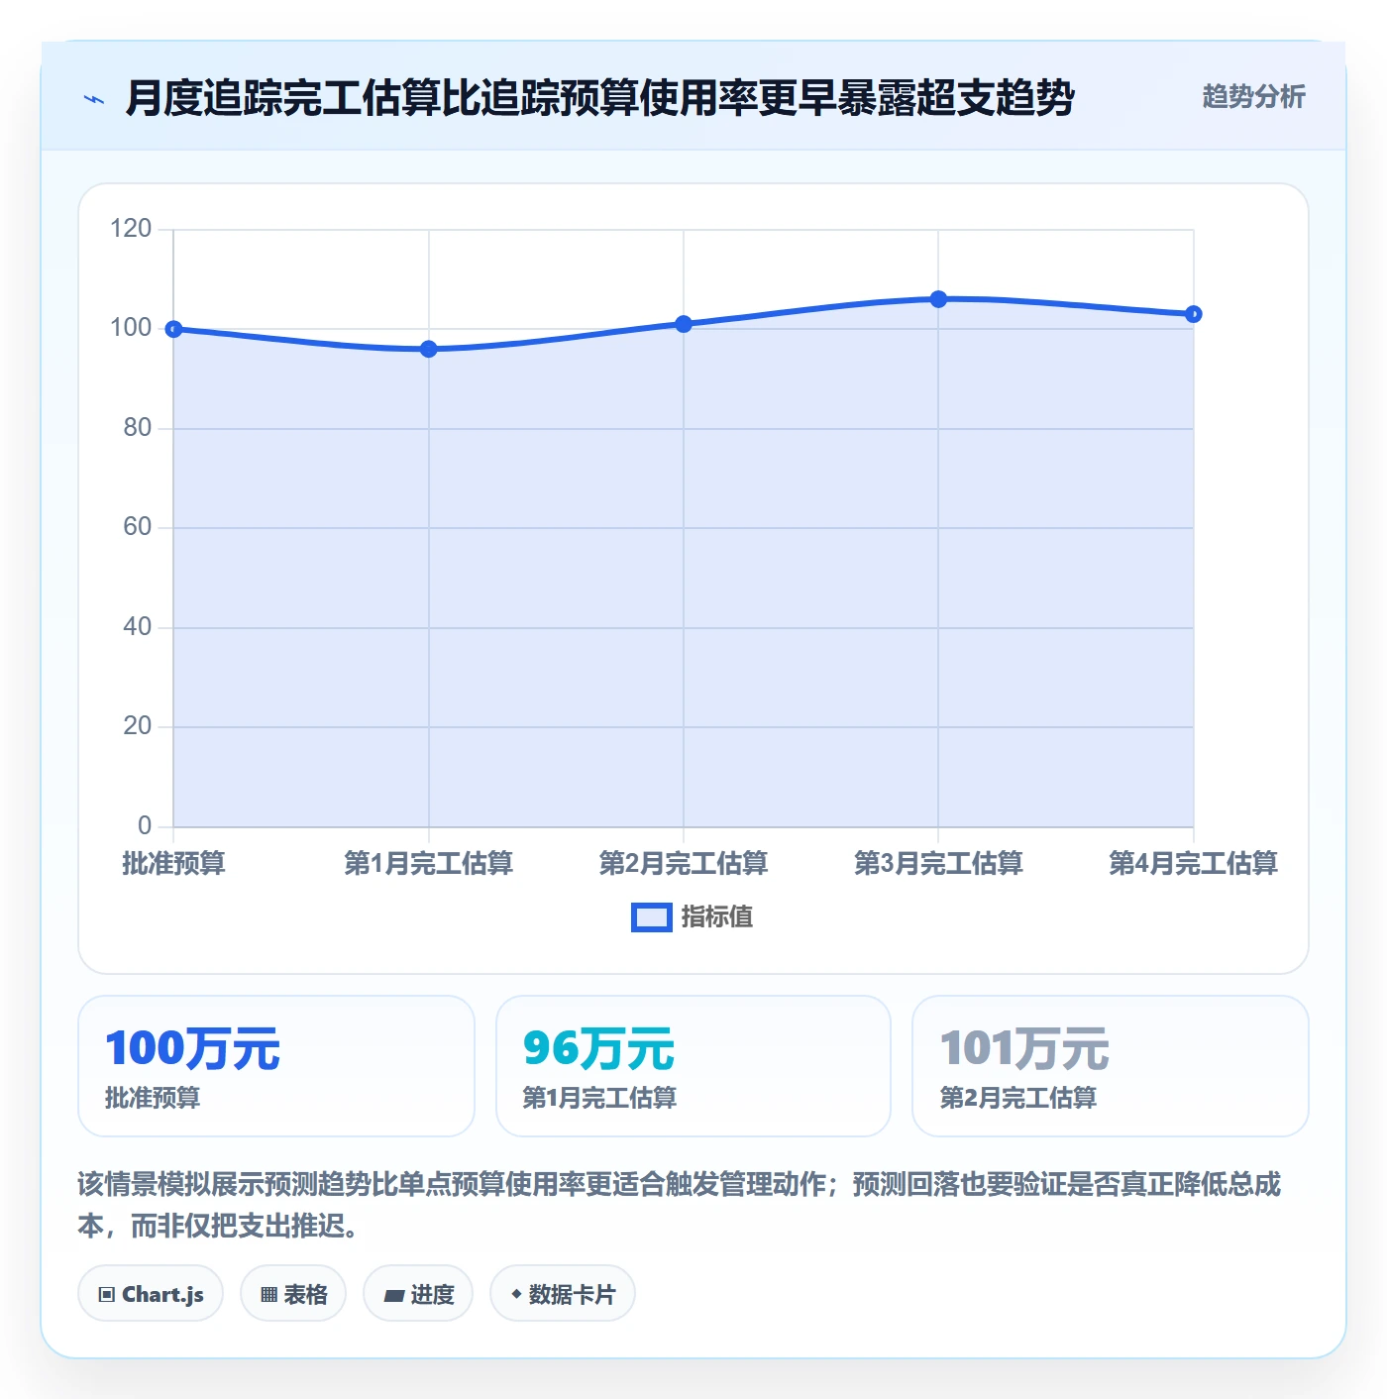Click the 40 y-axis value
The width and height of the screenshot is (1387, 1399).
point(137,627)
